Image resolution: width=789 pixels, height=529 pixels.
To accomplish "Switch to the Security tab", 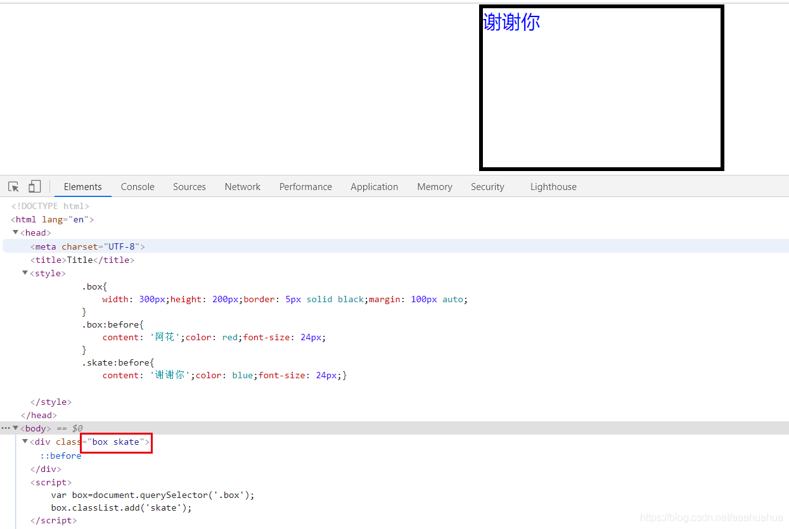I will tap(487, 187).
